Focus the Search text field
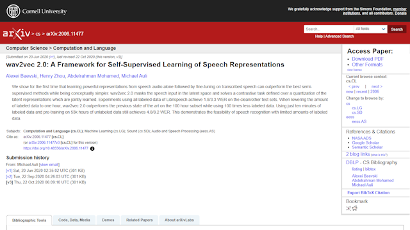The height and width of the screenshot is (230, 410). [x=329, y=29]
